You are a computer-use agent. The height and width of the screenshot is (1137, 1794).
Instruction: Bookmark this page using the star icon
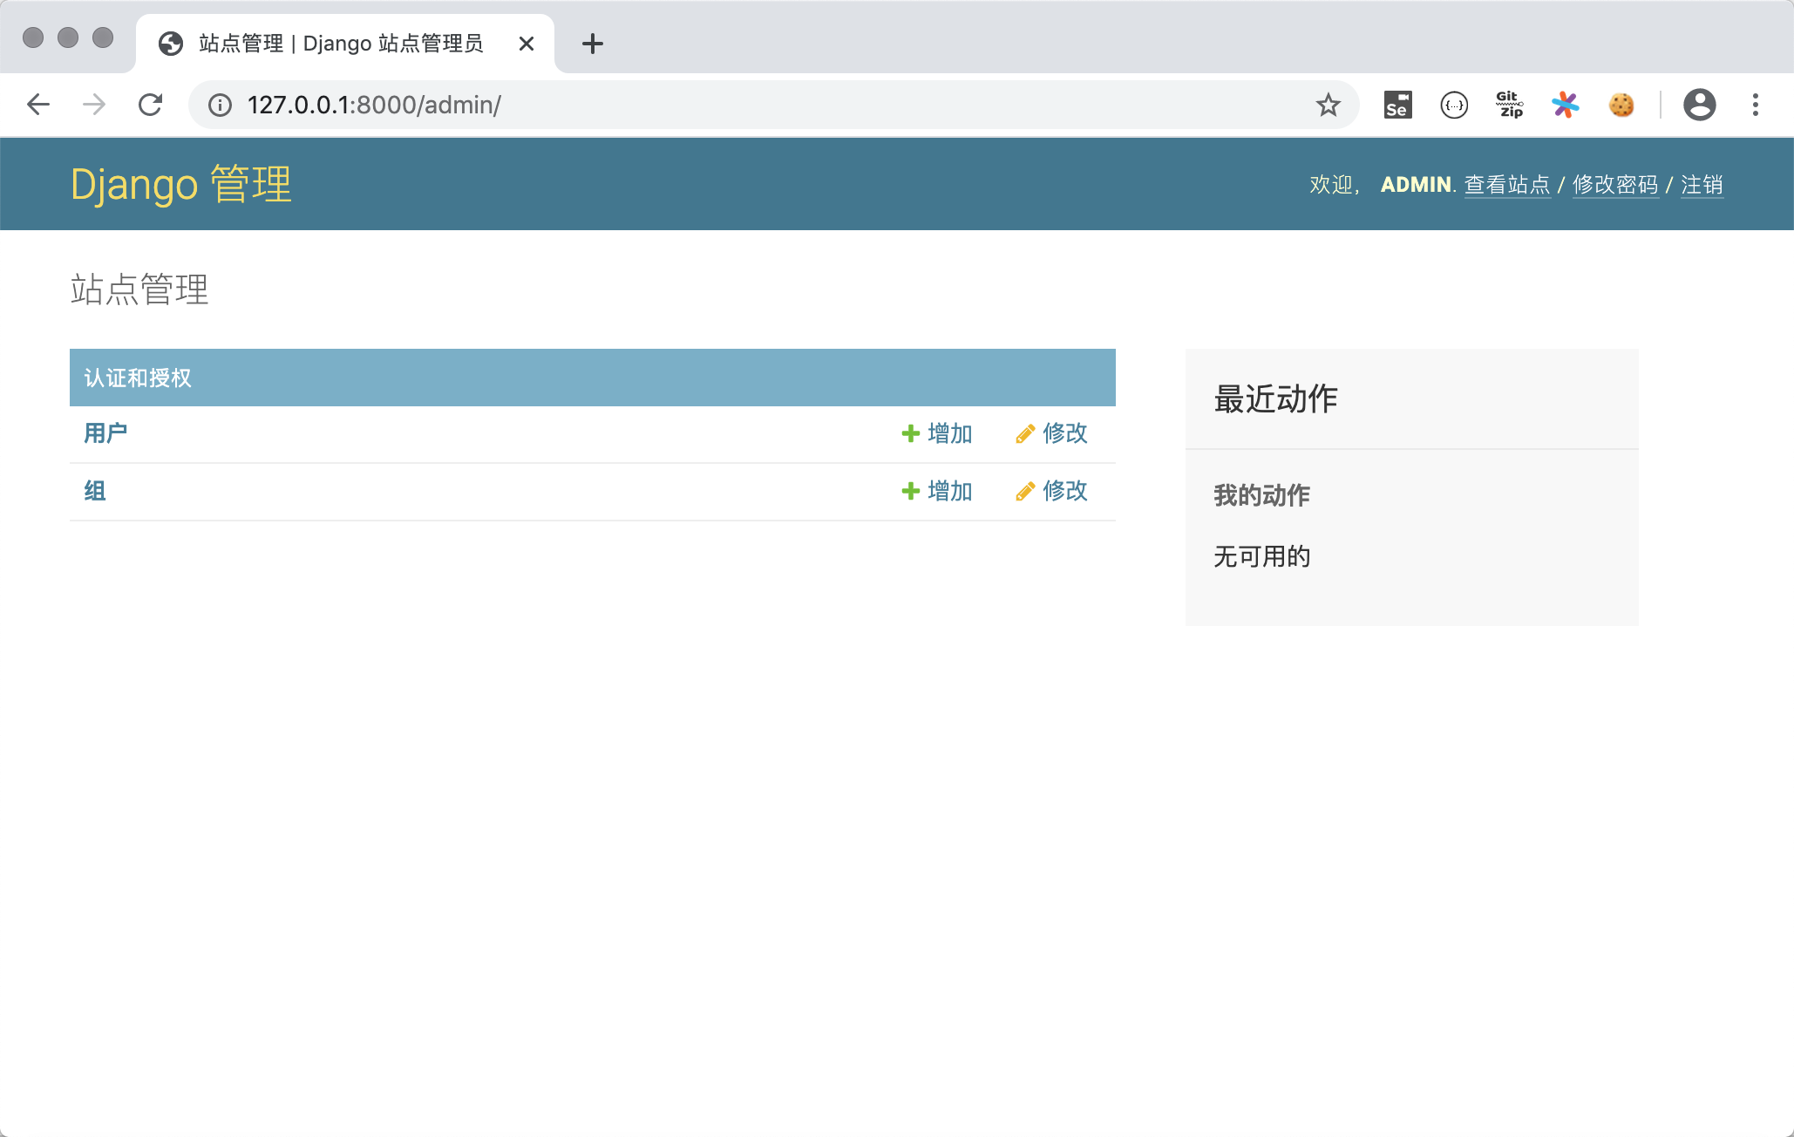[1328, 105]
